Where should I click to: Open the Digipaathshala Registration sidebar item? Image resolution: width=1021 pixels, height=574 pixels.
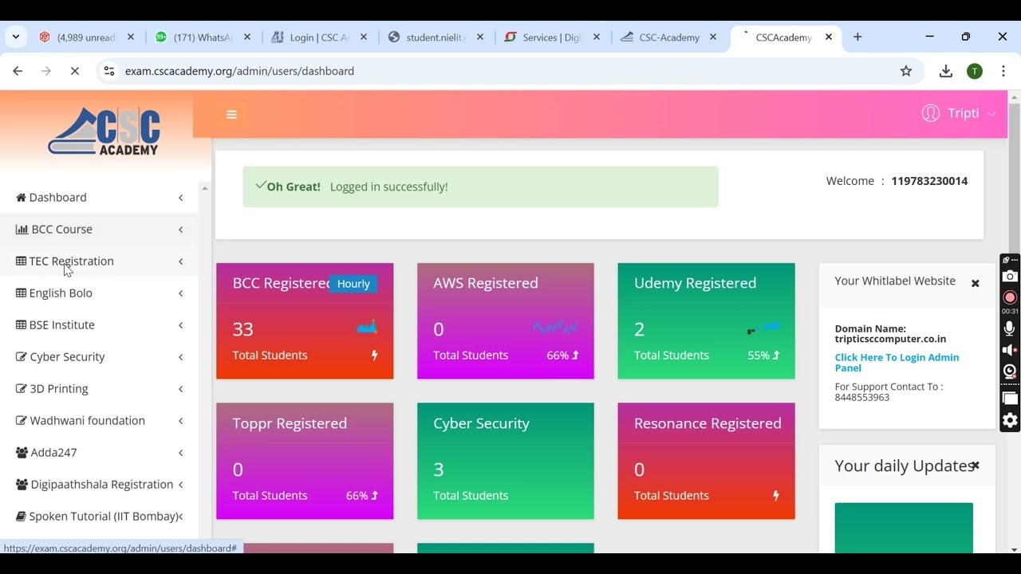(99, 484)
